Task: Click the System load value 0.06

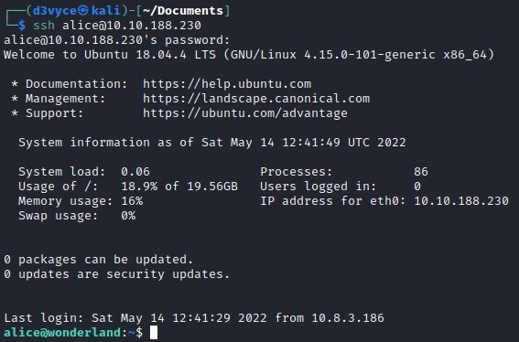Action: (x=135, y=172)
